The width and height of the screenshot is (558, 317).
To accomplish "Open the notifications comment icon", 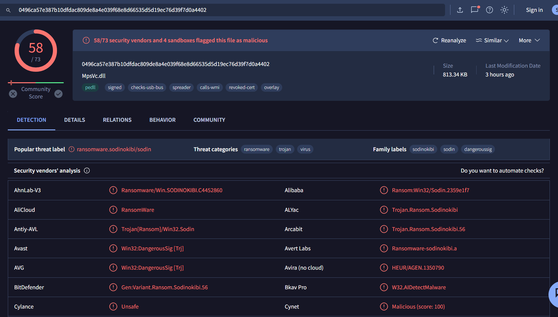I will pos(475,10).
